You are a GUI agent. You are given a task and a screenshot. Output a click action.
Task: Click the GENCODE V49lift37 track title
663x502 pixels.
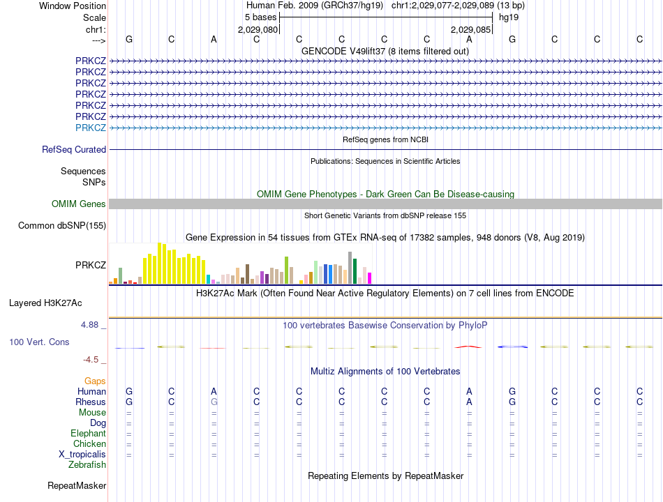(x=385, y=51)
